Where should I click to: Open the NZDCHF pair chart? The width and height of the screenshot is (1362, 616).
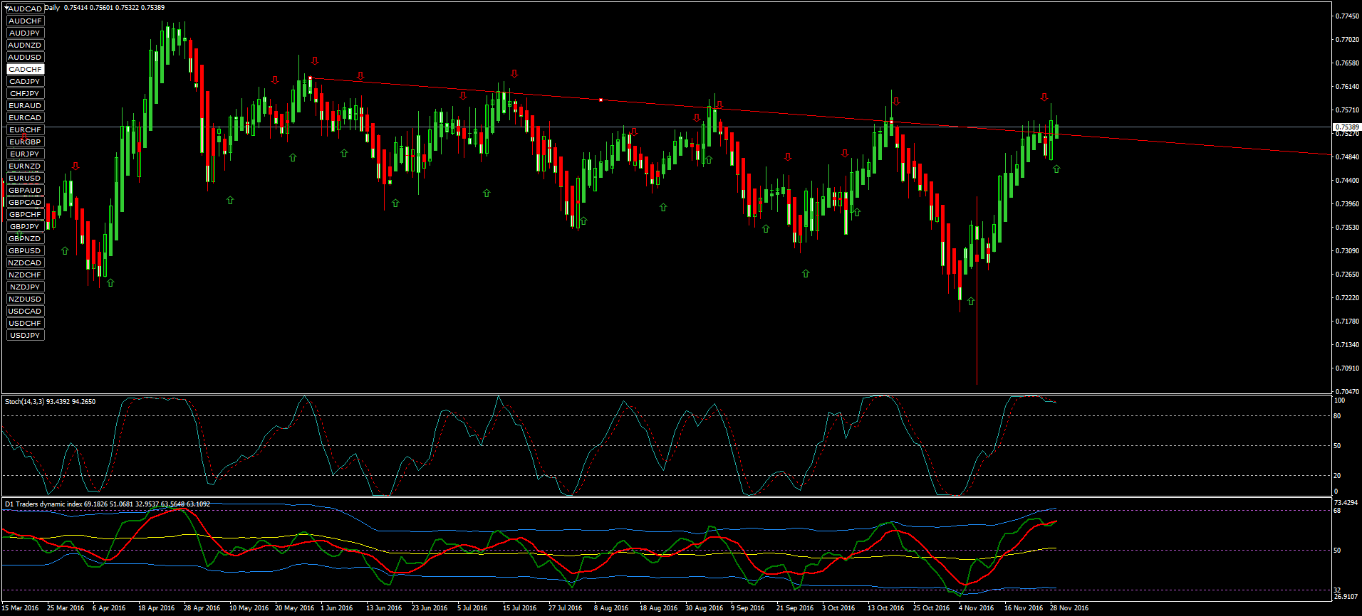[x=25, y=275]
